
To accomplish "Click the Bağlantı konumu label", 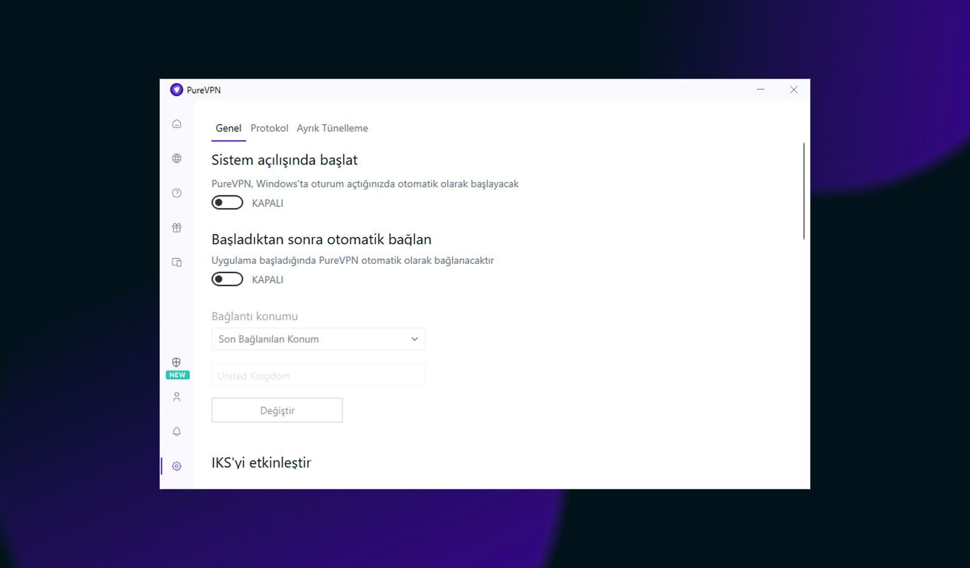I will (254, 316).
